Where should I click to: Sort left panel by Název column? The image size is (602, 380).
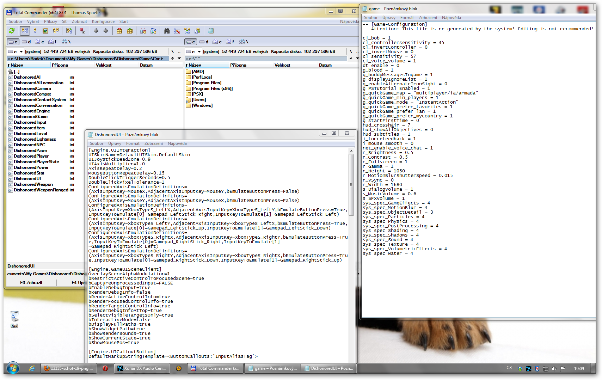pyautogui.click(x=29, y=65)
